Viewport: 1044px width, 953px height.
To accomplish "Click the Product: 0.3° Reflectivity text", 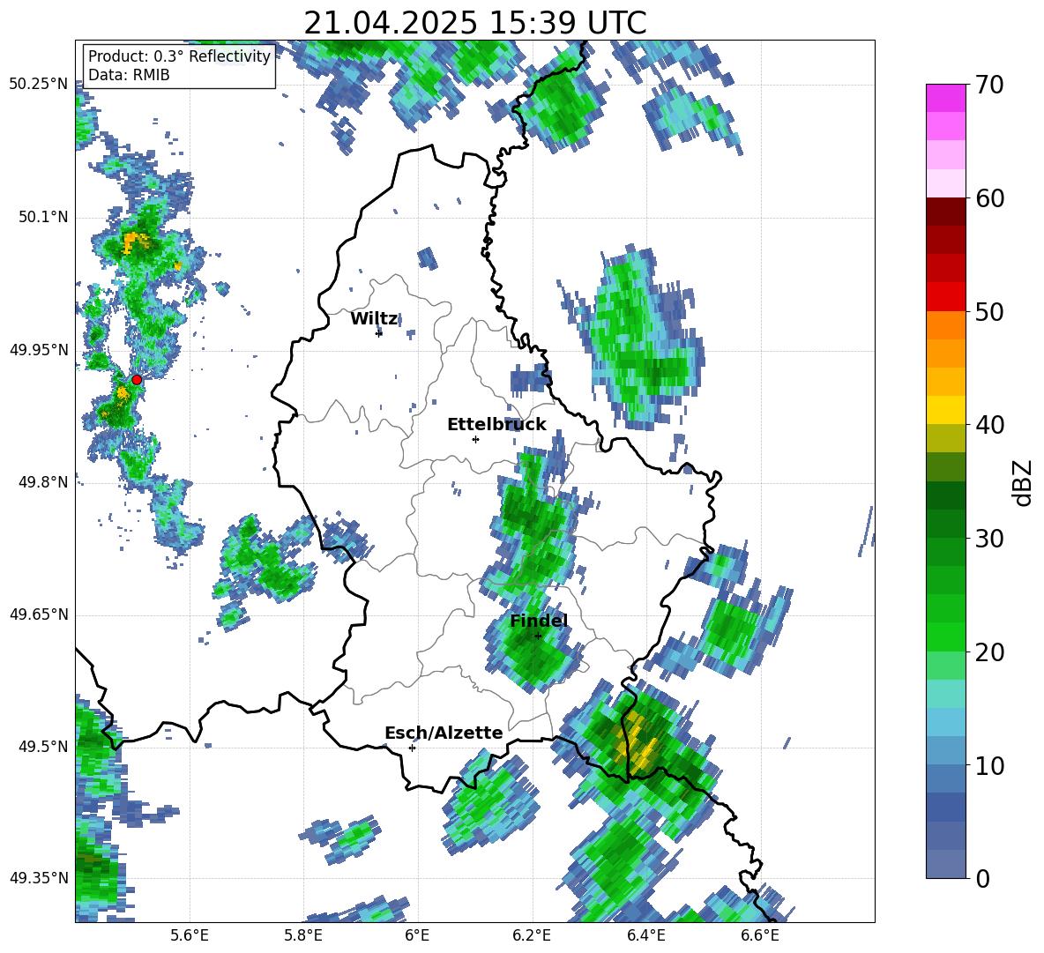I will (179, 56).
